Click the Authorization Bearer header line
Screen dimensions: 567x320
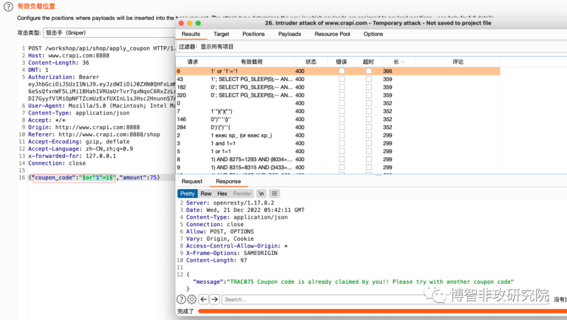point(64,77)
